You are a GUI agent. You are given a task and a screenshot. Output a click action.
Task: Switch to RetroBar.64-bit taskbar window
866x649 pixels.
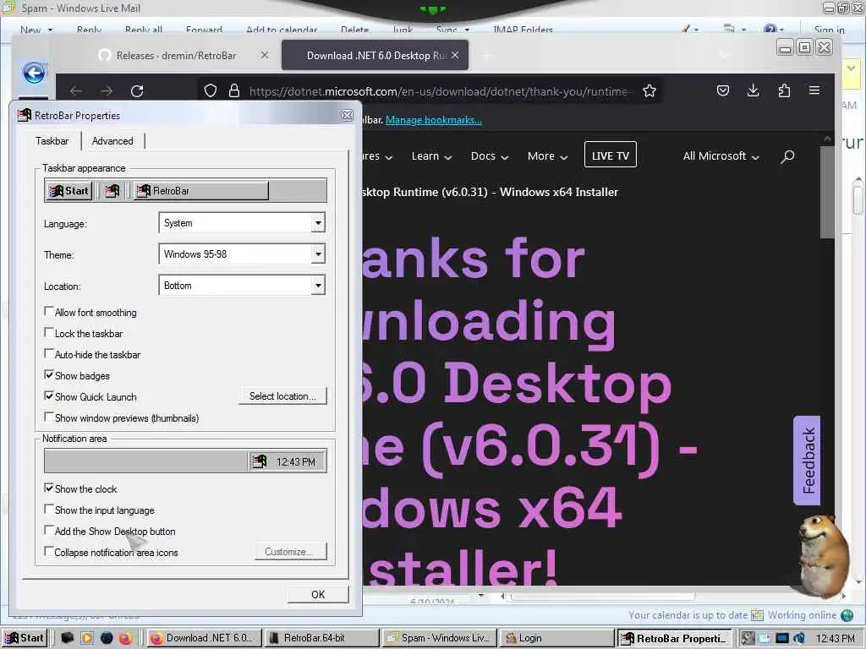(x=321, y=639)
